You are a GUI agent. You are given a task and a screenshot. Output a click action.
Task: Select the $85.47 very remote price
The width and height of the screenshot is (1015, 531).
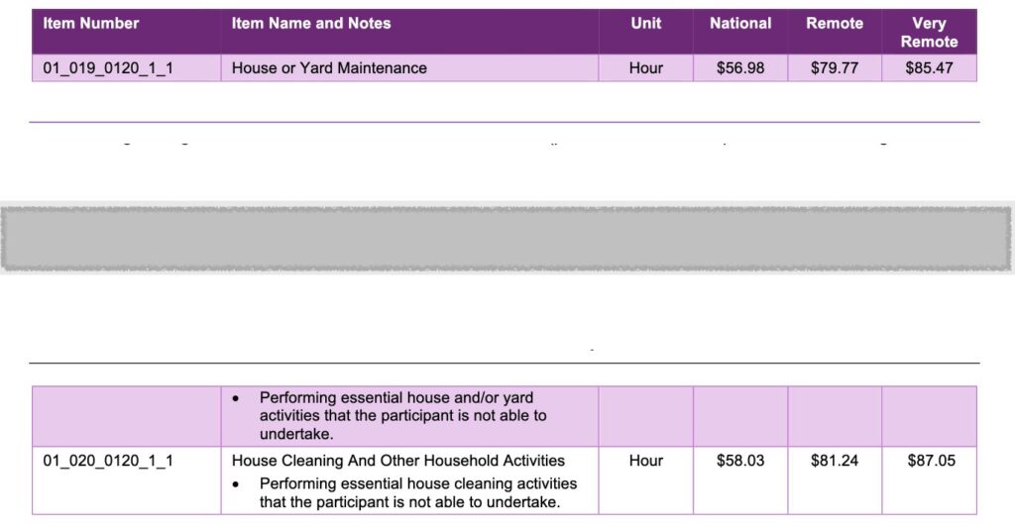pos(929,68)
